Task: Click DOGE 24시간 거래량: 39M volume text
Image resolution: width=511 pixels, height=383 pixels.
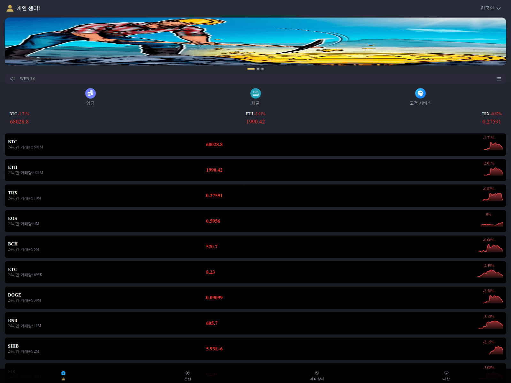Action: 25,300
